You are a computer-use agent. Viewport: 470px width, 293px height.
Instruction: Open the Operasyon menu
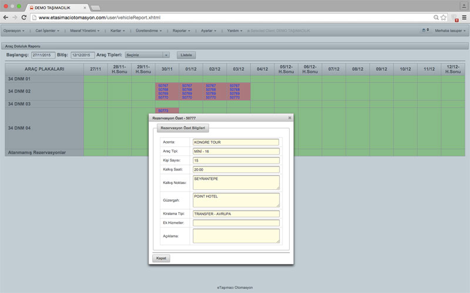click(x=14, y=31)
